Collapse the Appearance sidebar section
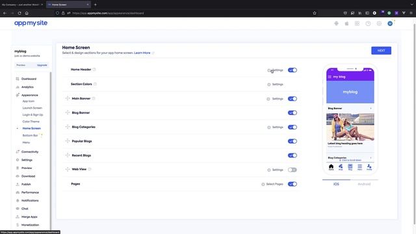Screen dimensions: 416x234 (29, 95)
